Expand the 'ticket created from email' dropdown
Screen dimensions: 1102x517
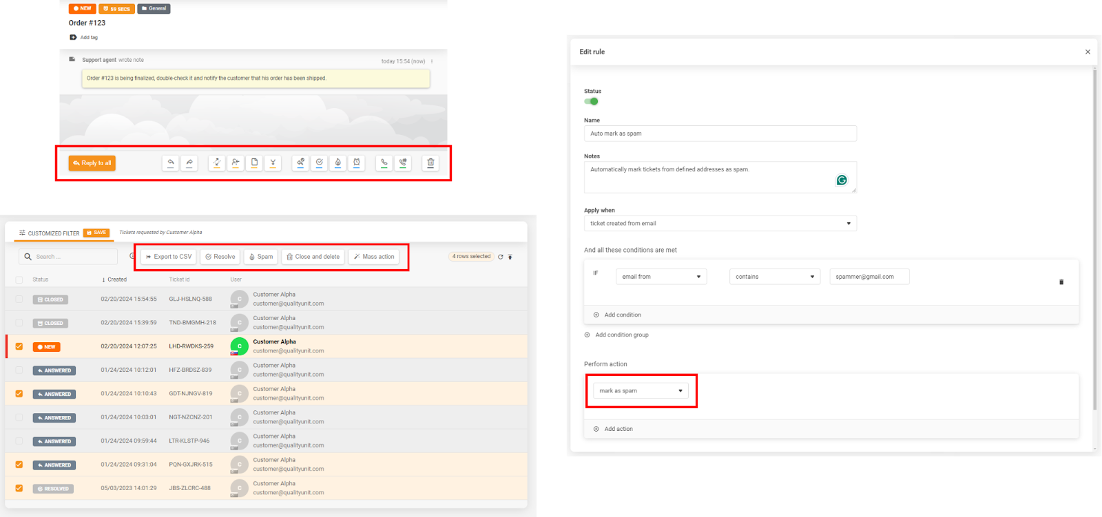pos(720,224)
